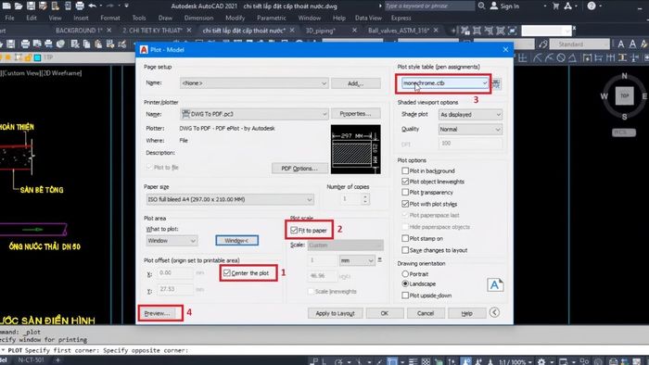
Task: Click the first text style A icon
Action: pos(621,44)
